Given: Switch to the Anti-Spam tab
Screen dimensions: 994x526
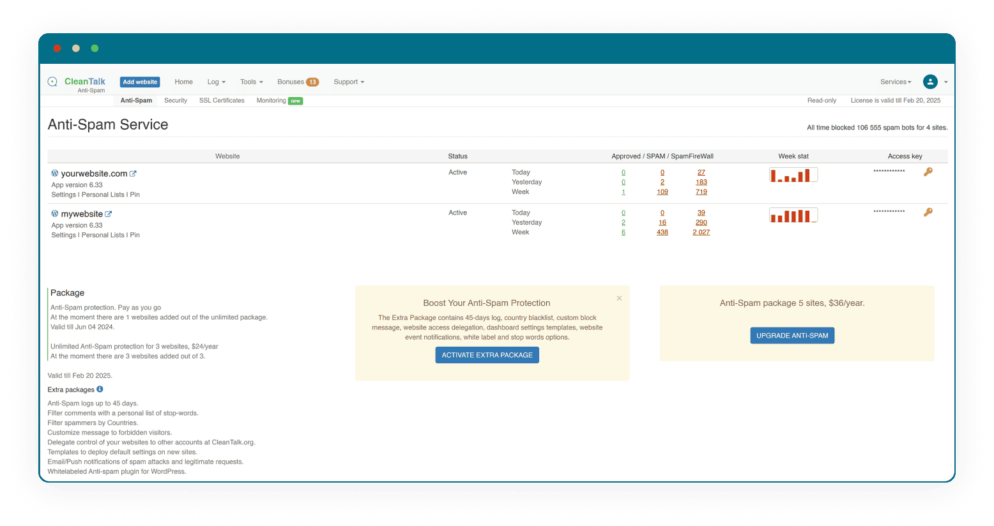Looking at the screenshot, I should 136,100.
